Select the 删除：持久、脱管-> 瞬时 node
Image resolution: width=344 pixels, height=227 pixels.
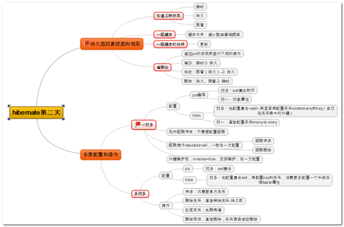click(207, 81)
